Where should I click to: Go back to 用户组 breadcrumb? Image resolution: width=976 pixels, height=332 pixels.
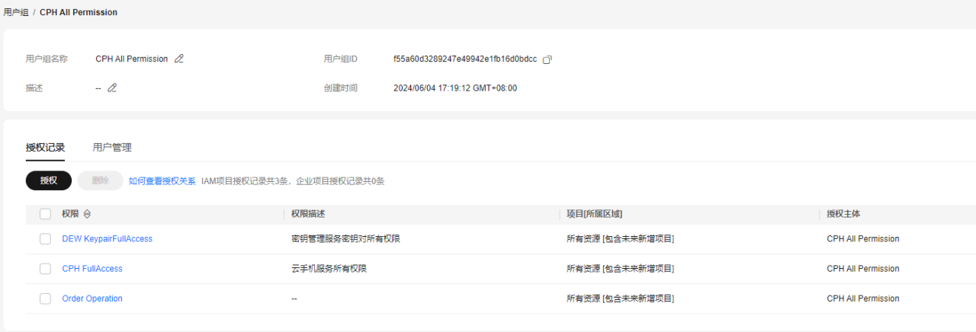tap(16, 13)
